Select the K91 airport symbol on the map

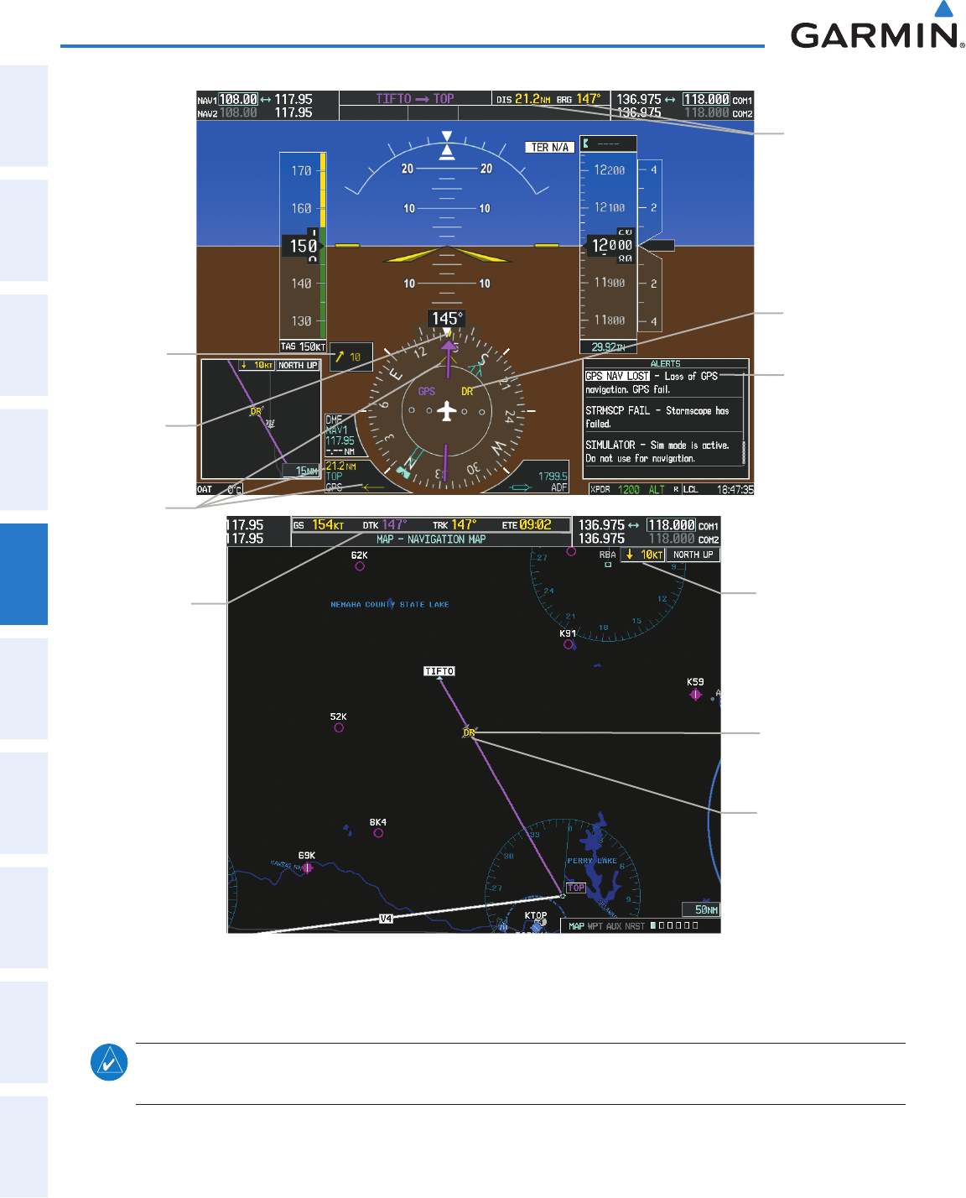pos(569,644)
